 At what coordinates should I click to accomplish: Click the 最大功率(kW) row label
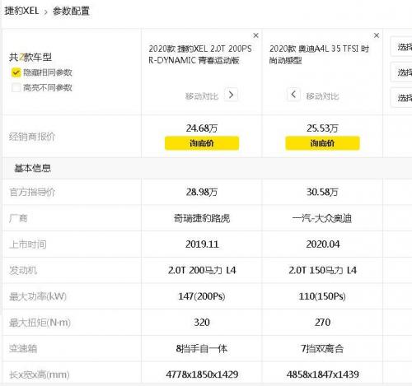[x=38, y=296]
